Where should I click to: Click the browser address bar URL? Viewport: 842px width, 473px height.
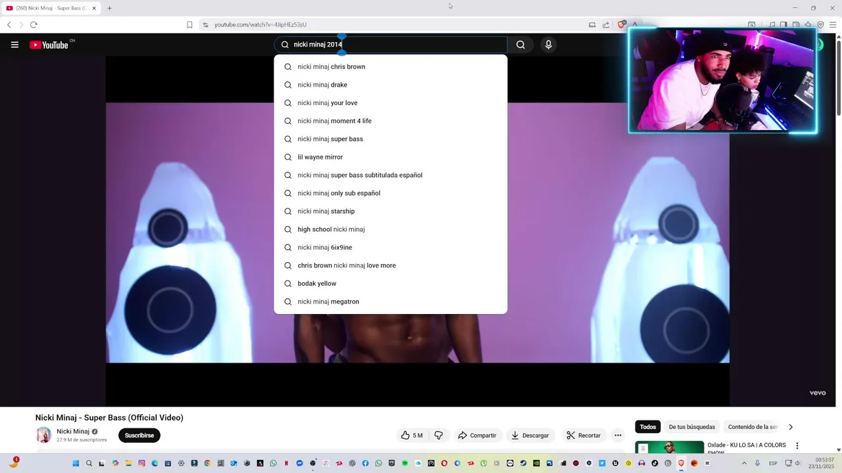click(260, 25)
